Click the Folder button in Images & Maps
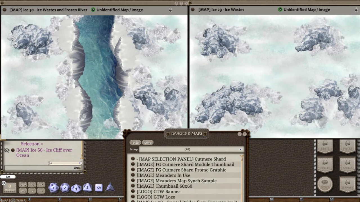The width and height of the screenshot is (360, 202). click(135, 143)
